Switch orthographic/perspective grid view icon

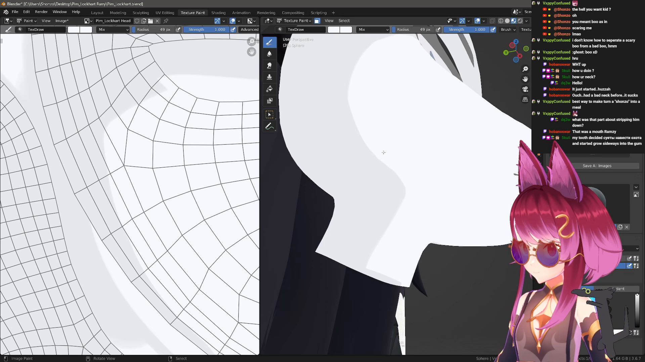pos(525,100)
